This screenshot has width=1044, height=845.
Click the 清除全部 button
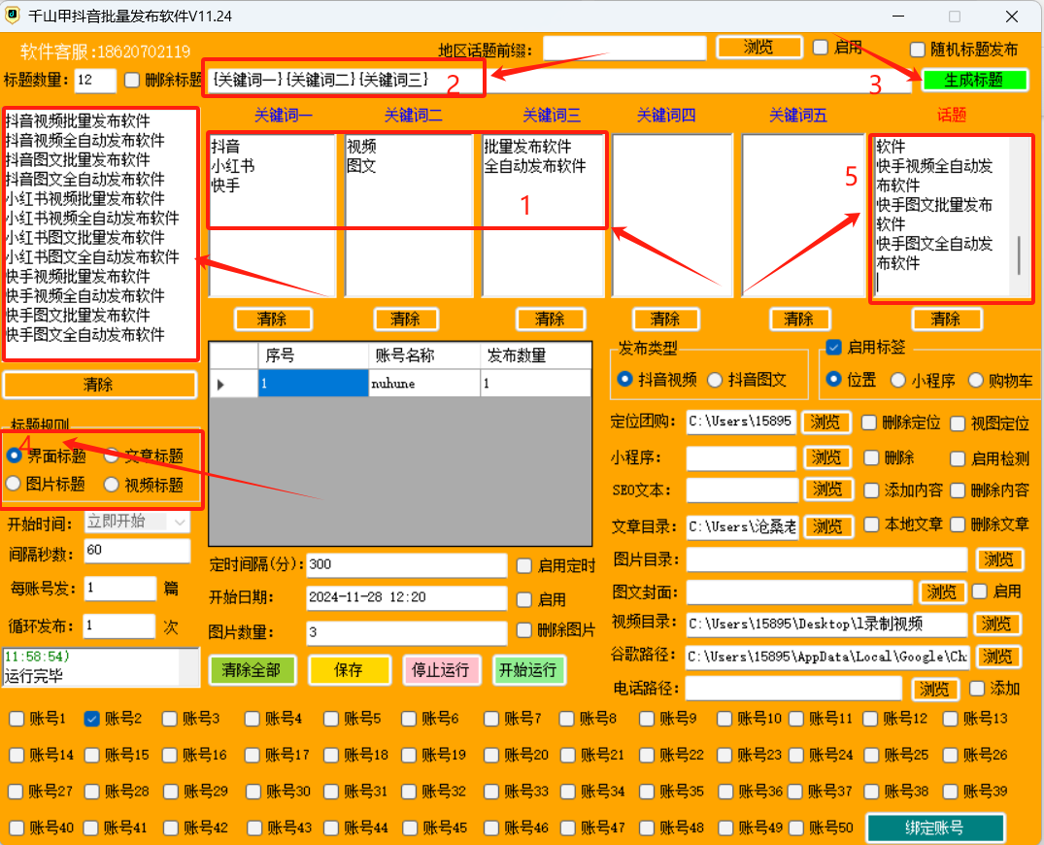point(252,670)
